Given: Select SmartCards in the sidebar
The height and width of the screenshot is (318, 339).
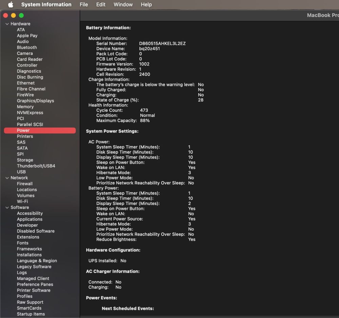Looking at the screenshot, I should click(29, 308).
